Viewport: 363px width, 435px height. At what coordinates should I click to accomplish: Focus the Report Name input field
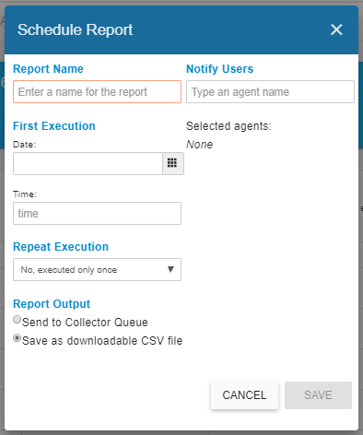[x=97, y=91]
